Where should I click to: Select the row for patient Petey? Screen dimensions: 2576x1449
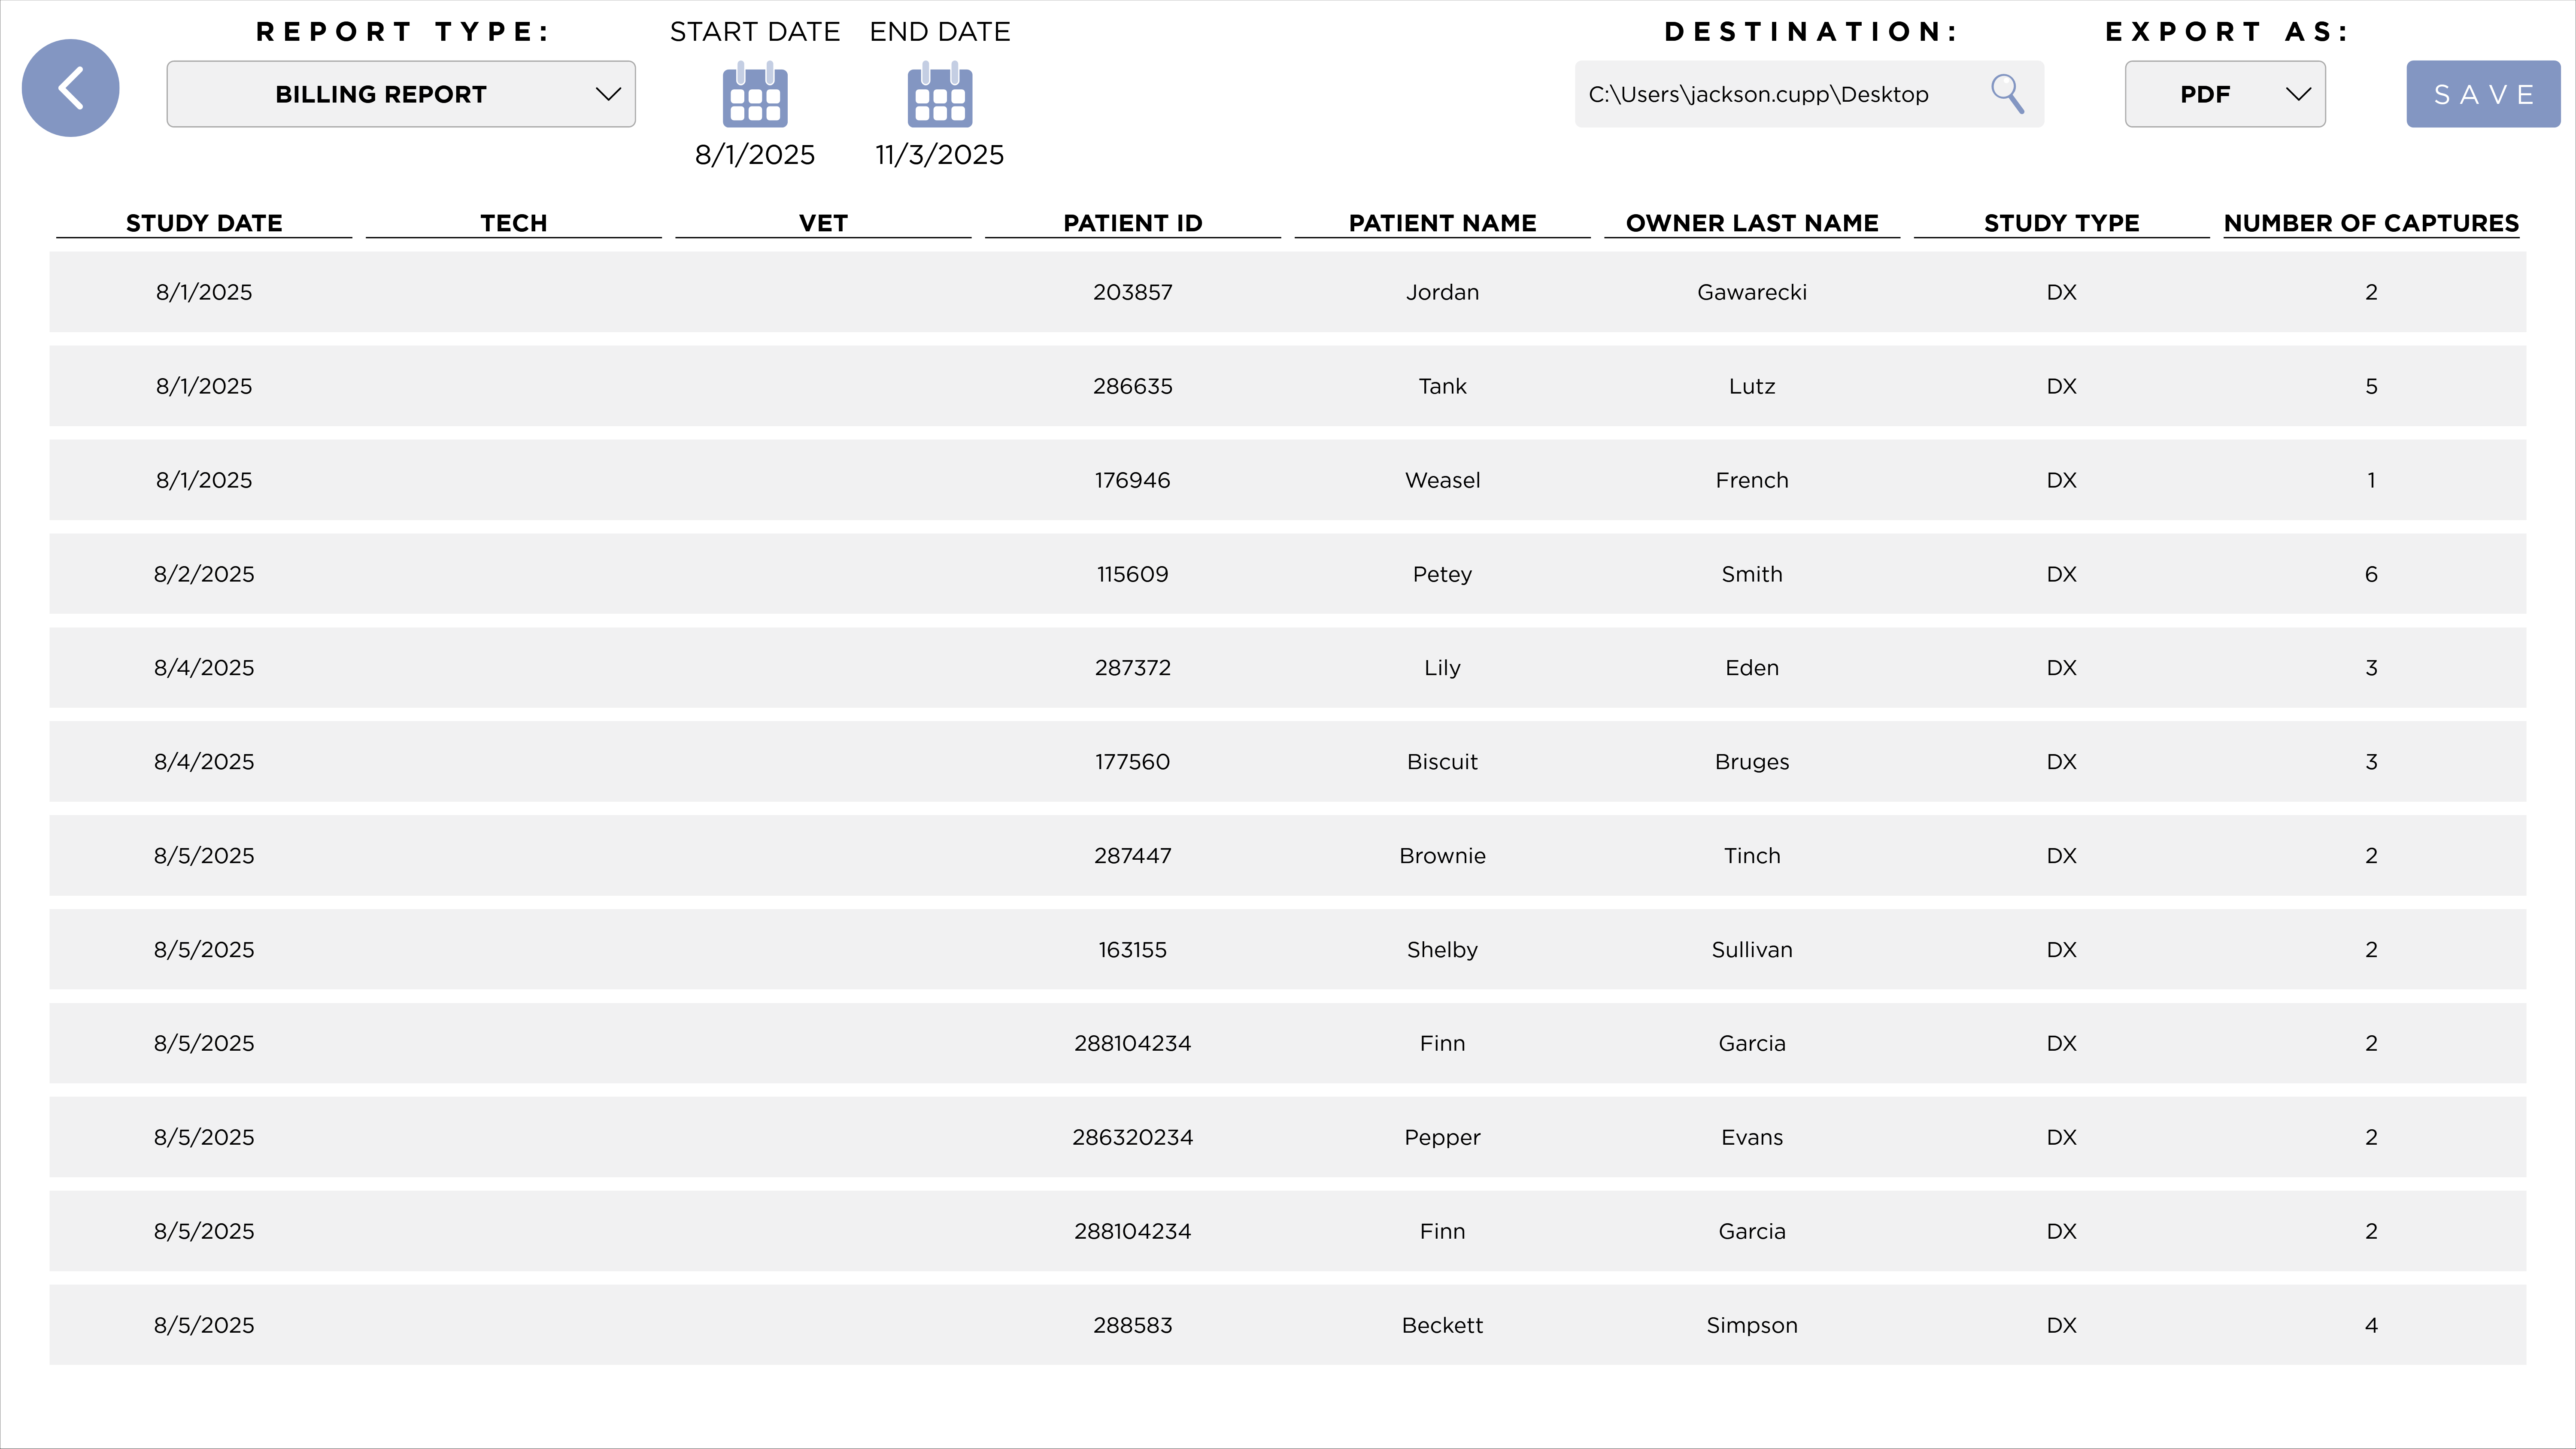(x=1288, y=573)
